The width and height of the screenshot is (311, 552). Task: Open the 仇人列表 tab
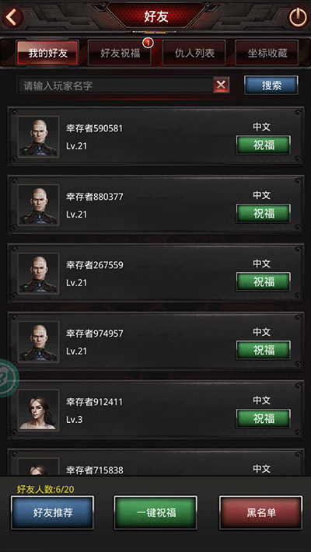[194, 53]
